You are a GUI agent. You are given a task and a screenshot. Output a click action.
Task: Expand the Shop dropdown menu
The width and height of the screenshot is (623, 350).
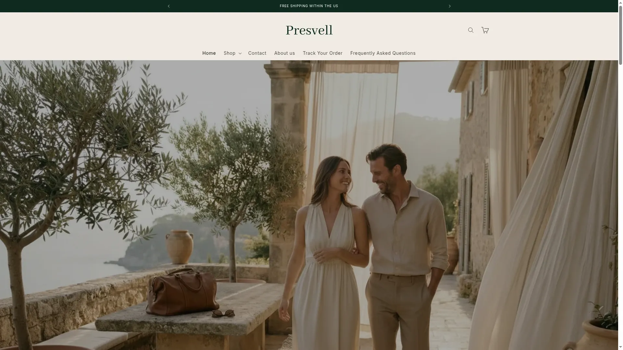(232, 53)
